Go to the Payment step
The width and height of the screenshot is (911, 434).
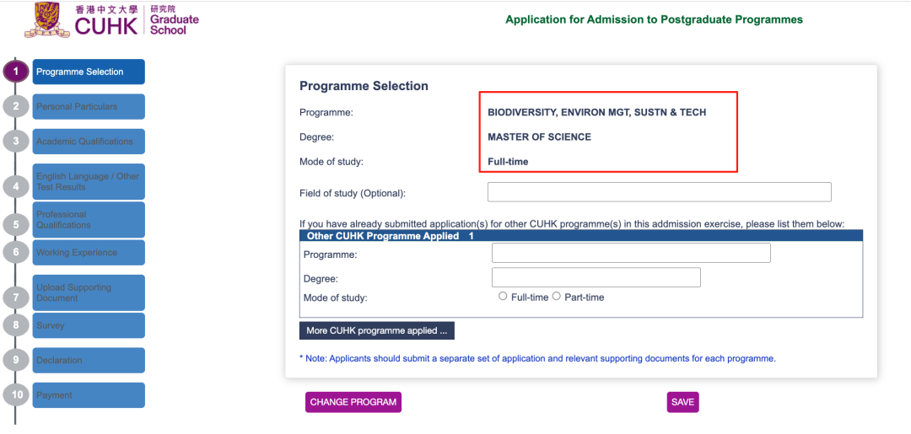pyautogui.click(x=89, y=395)
